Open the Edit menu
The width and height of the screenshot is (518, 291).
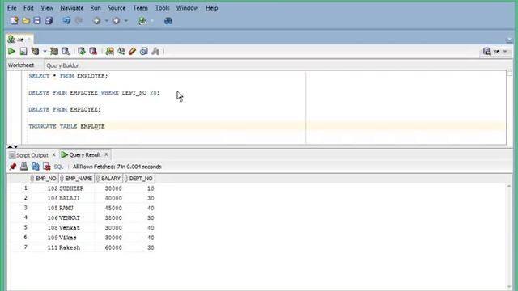click(28, 8)
